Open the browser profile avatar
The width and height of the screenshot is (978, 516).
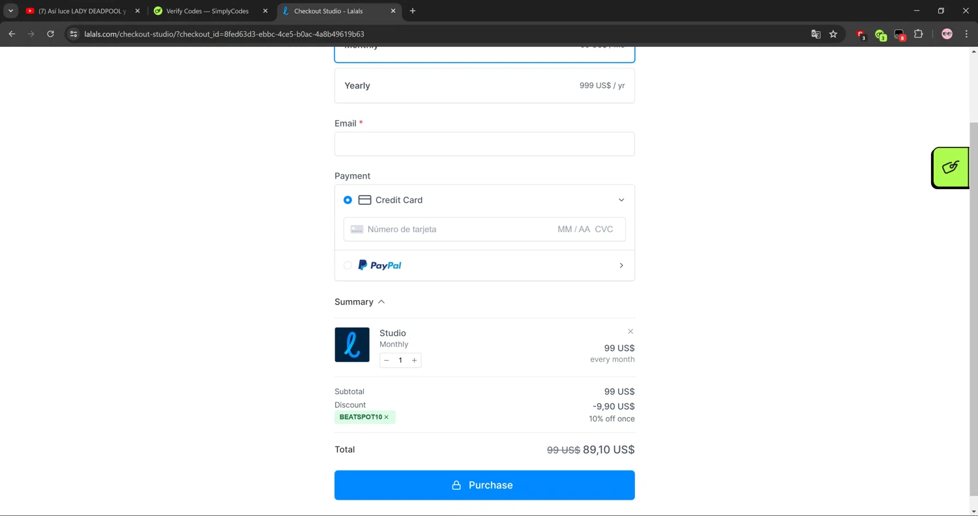tap(947, 34)
